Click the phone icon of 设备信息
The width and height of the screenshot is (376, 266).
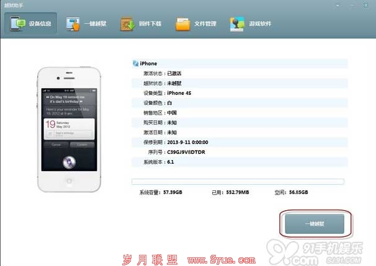[17, 24]
